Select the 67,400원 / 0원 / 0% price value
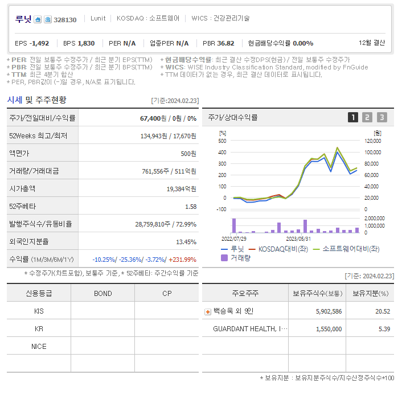Viewport: 402px width, 395px height. pyautogui.click(x=168, y=118)
